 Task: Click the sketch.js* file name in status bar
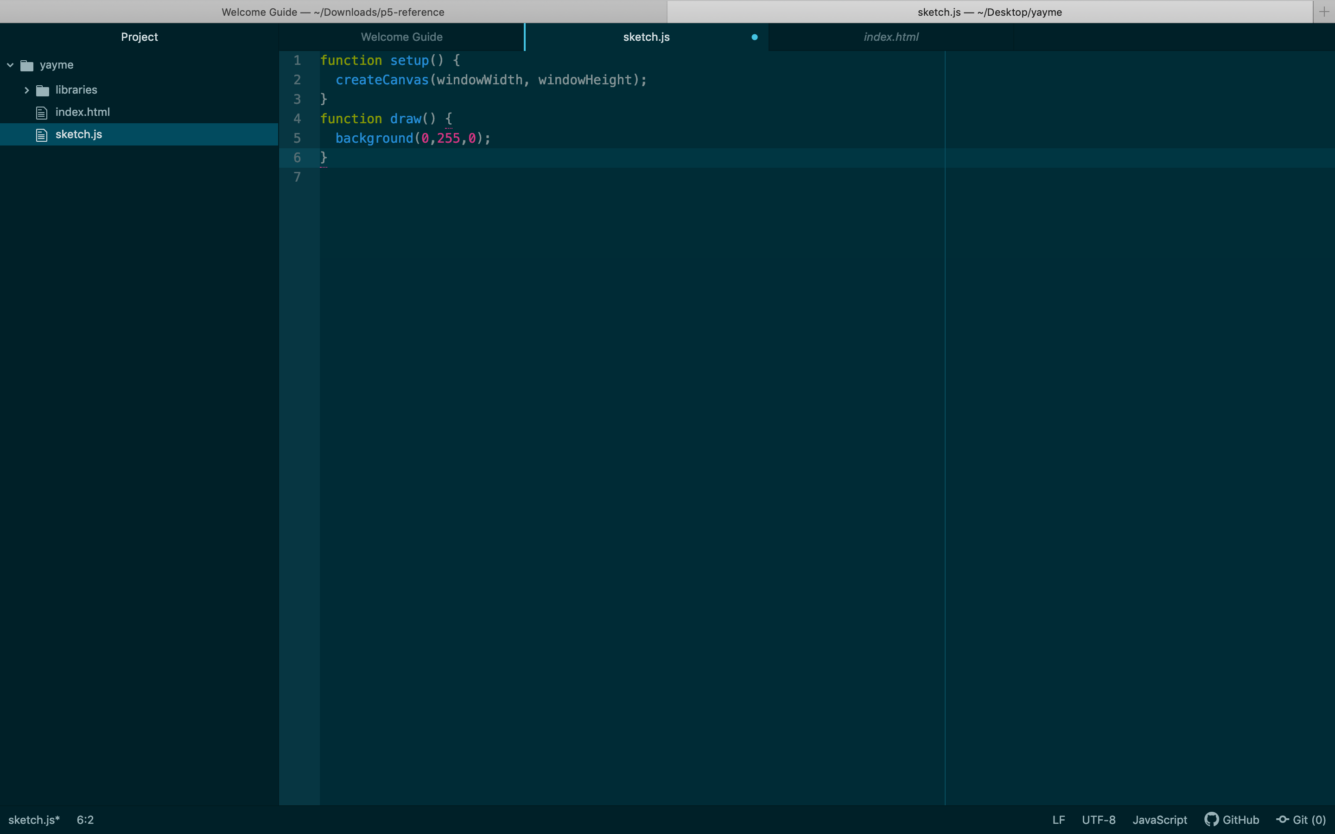[34, 820]
